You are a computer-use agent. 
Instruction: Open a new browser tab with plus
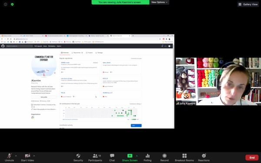[133, 36]
